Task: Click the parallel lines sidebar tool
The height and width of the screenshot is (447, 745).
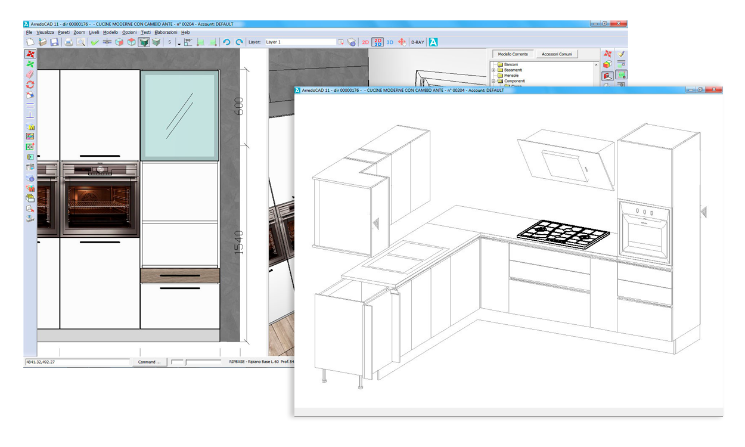Action: pyautogui.click(x=30, y=105)
